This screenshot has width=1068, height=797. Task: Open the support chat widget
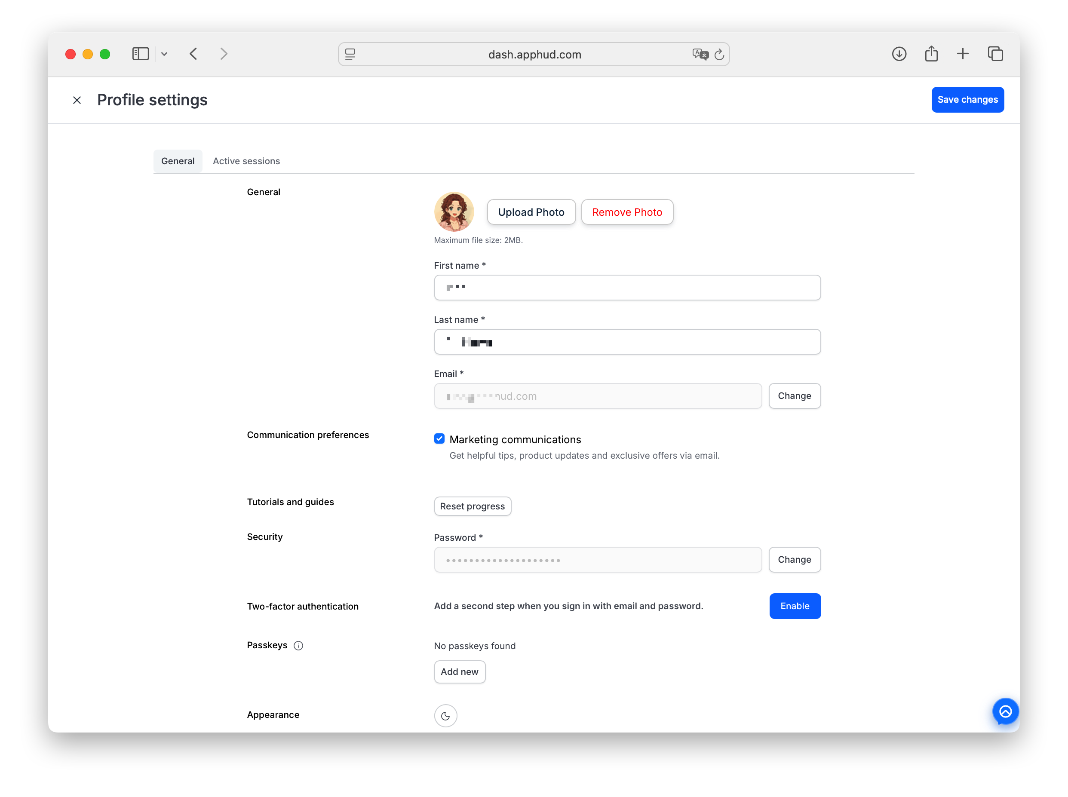point(1005,711)
